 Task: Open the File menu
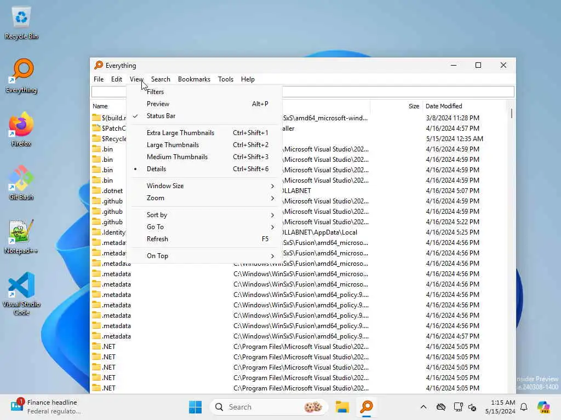tap(99, 79)
